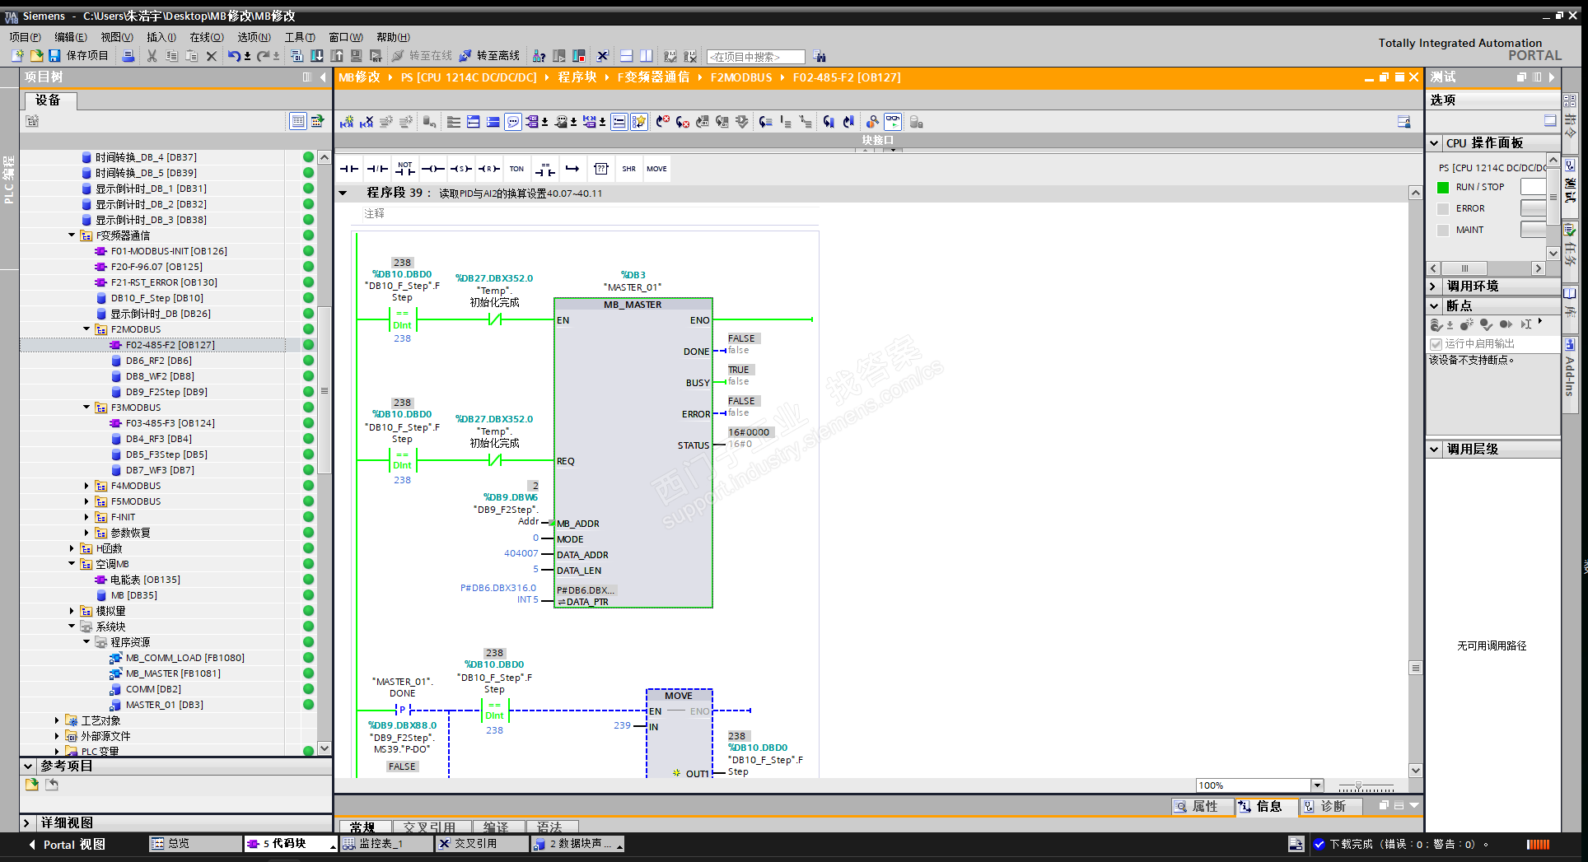Screen dimensions: 1588x862
Task: Toggle the 运行中启用输出 checkbox
Action: pyautogui.click(x=1436, y=344)
